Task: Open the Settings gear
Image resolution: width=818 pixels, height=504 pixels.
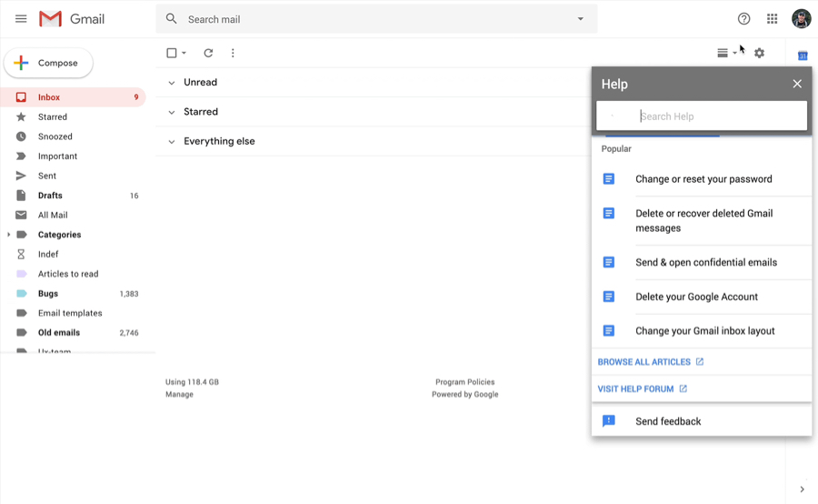Action: point(760,53)
